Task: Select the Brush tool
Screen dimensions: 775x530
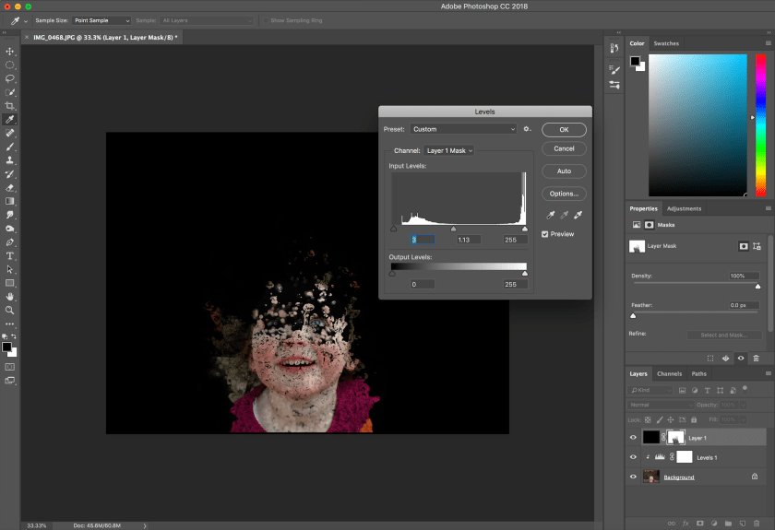Action: (x=9, y=147)
